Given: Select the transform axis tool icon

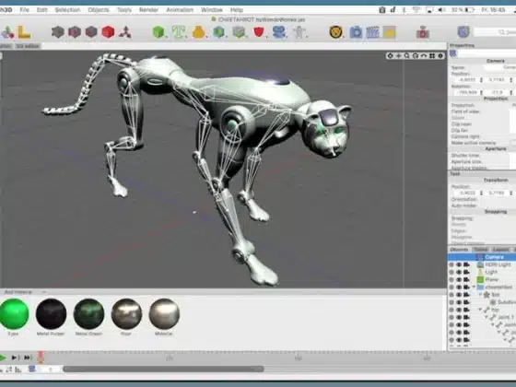Looking at the screenshot, I should 7,32.
